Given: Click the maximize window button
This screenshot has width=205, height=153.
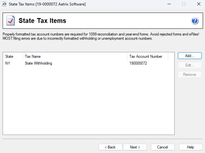Looking at the screenshot, I should coord(184,4).
